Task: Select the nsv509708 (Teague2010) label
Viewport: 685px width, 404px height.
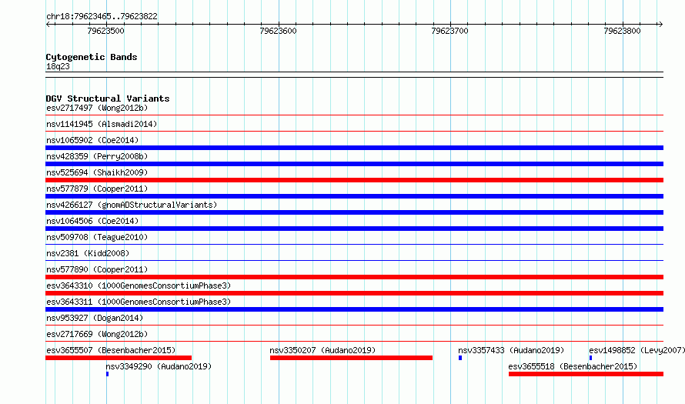Action: 97,237
